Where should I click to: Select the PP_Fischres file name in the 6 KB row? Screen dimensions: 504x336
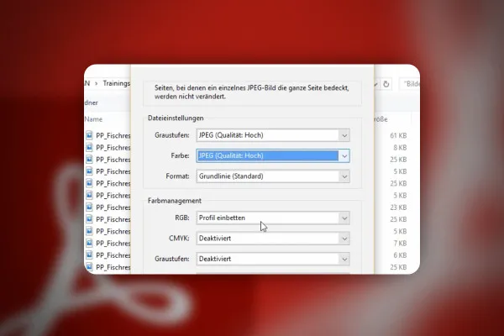pos(113,255)
